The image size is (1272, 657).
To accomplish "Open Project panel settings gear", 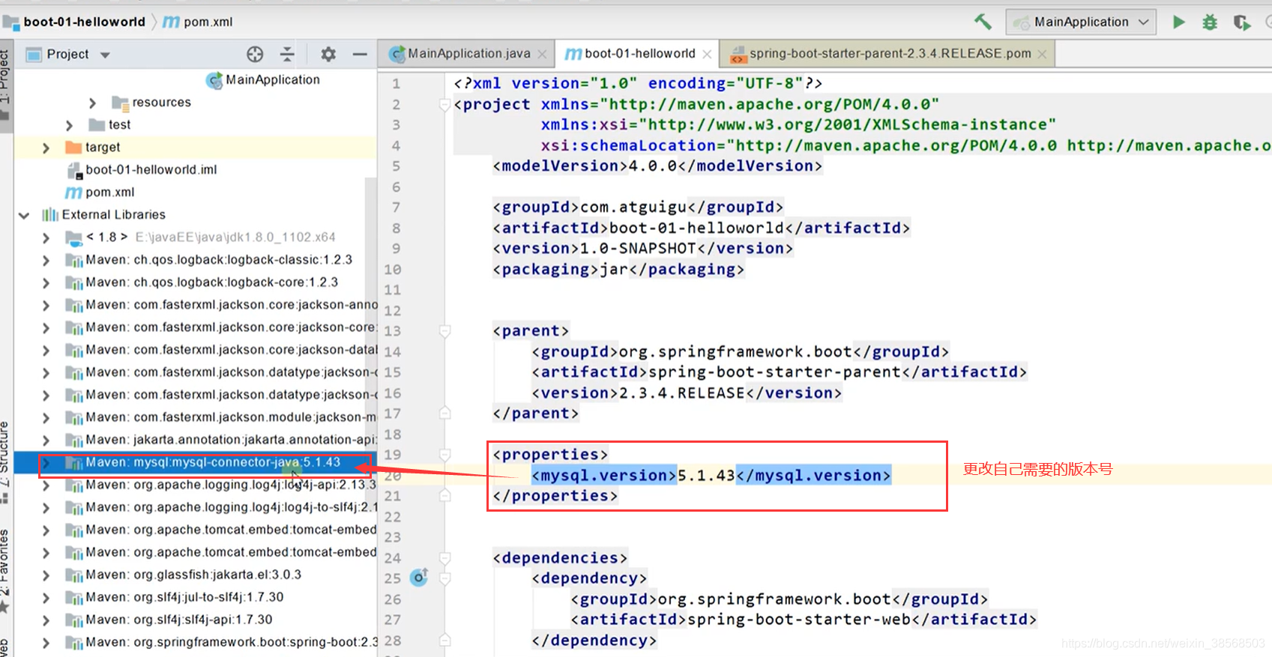I will pyautogui.click(x=328, y=54).
